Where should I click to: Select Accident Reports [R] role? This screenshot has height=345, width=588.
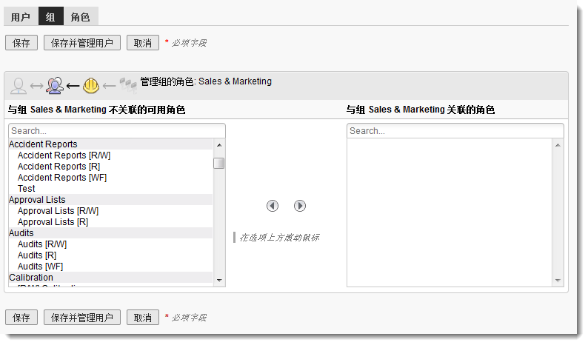(110, 166)
